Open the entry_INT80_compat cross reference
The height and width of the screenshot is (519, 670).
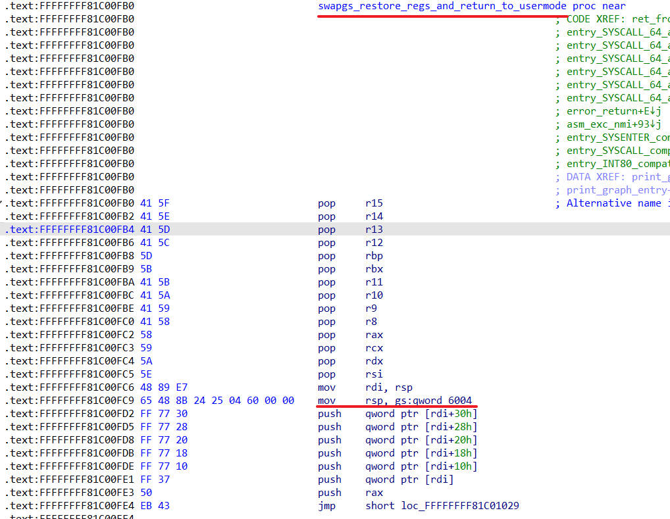point(617,164)
